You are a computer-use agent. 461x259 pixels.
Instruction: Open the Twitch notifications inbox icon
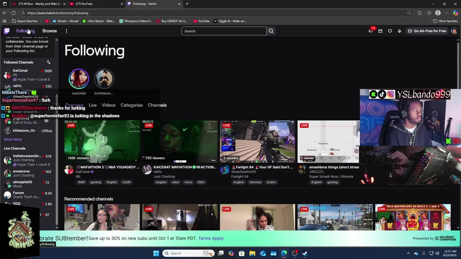[x=380, y=31]
